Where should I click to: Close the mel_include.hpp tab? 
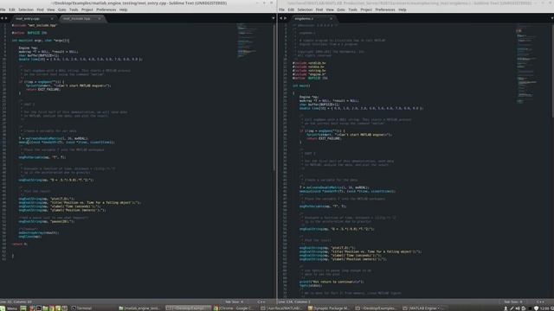click(x=100, y=18)
